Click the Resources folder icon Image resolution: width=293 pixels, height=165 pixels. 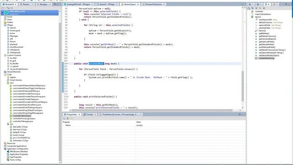point(5,143)
